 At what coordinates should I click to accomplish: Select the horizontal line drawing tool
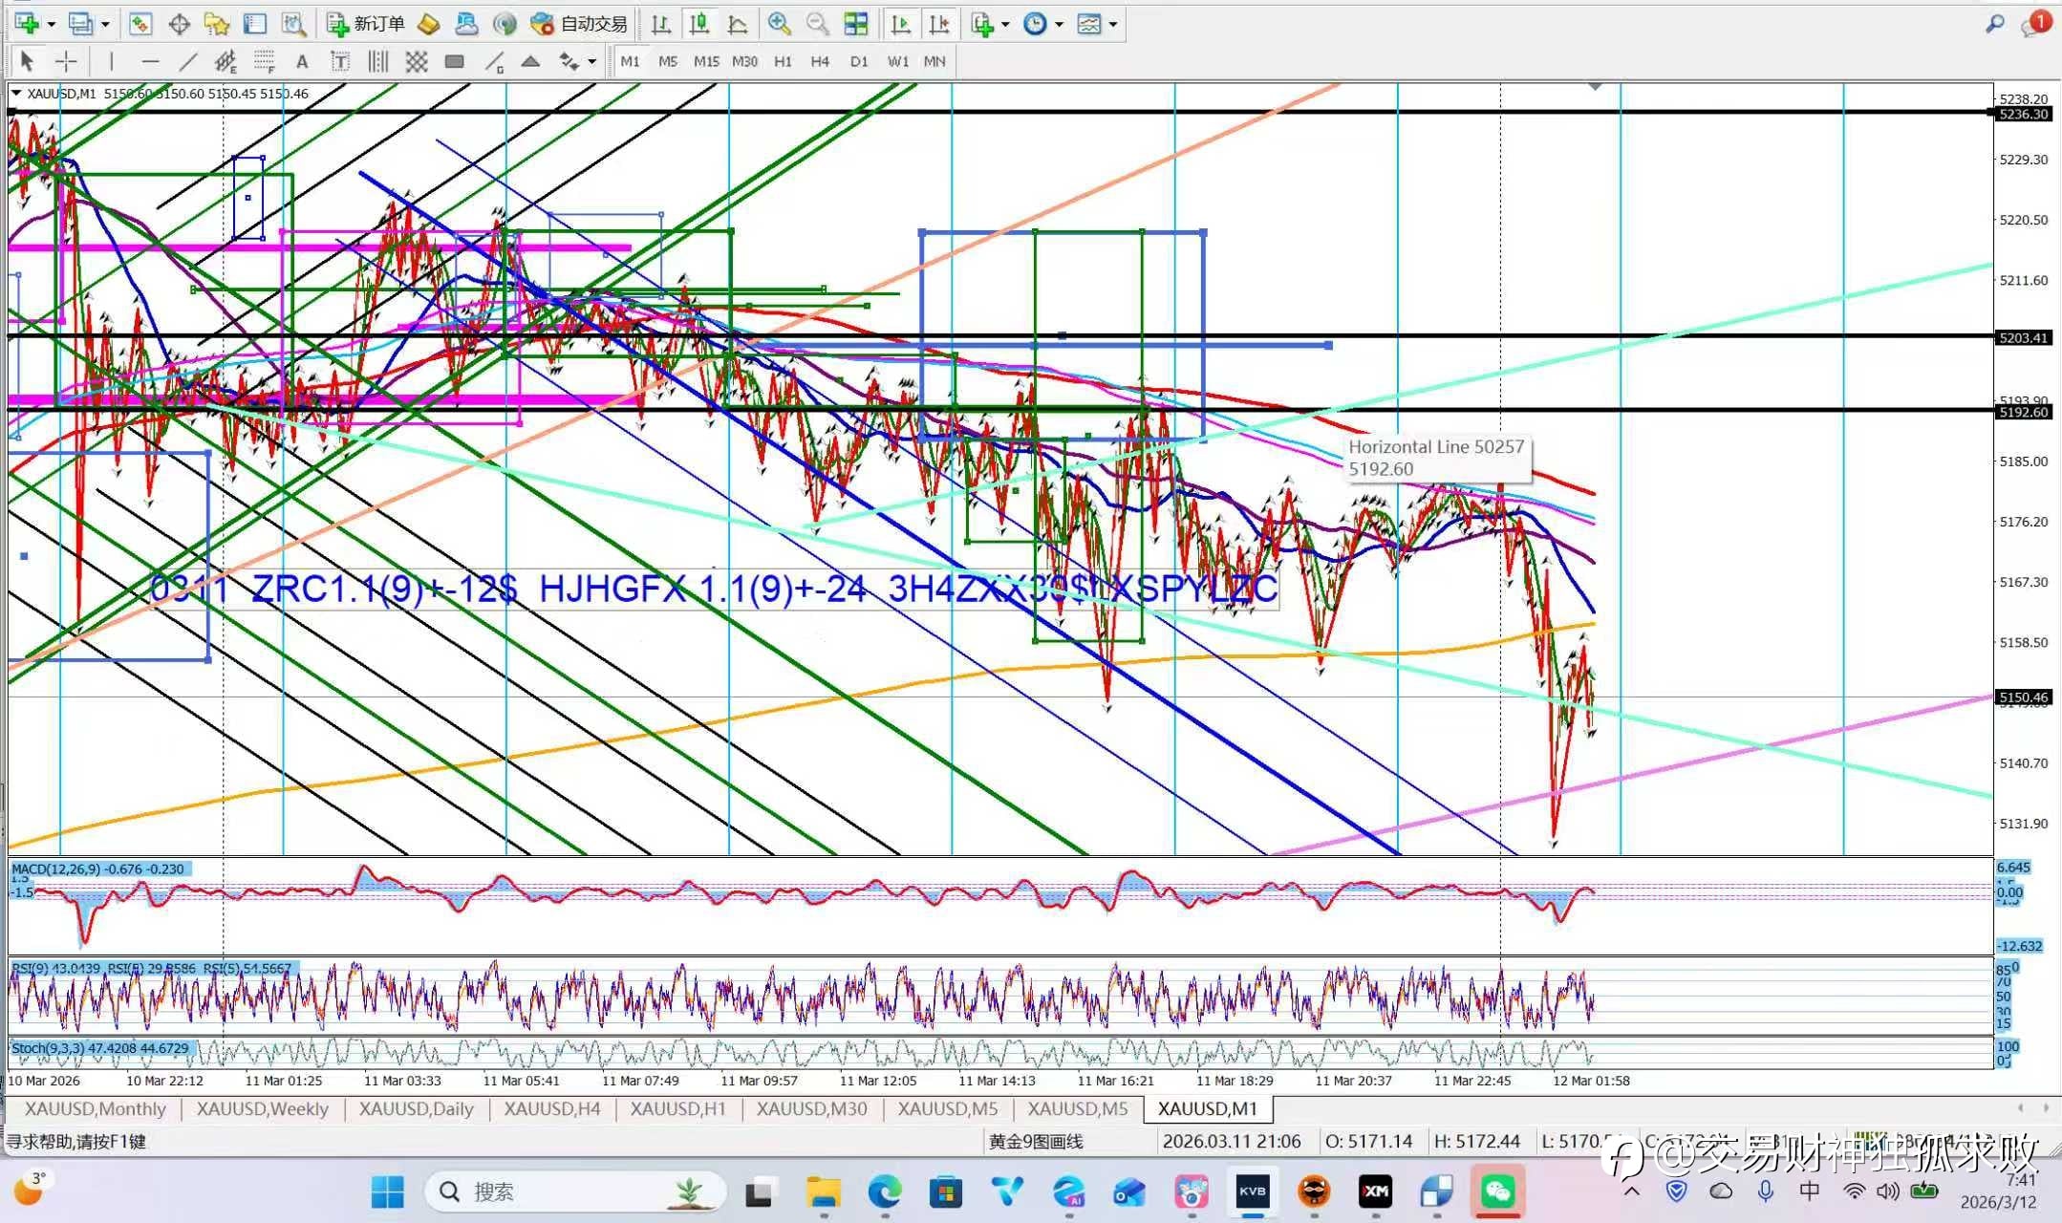coord(150,62)
